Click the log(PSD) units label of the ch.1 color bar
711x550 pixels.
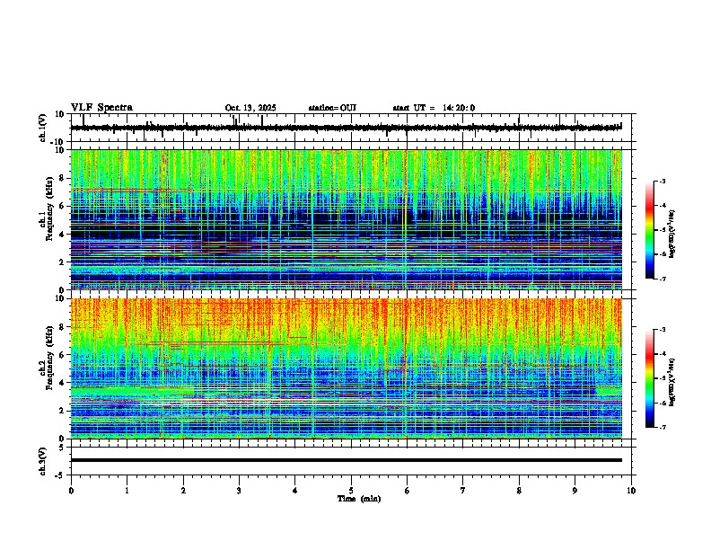tap(672, 235)
